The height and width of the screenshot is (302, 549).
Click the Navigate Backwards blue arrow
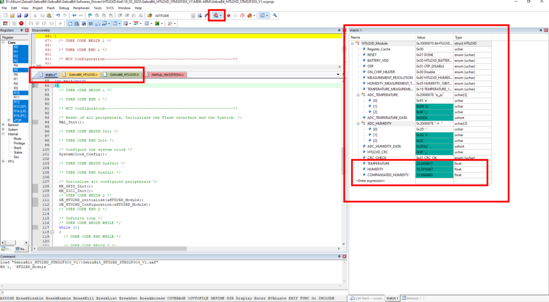(74, 16)
